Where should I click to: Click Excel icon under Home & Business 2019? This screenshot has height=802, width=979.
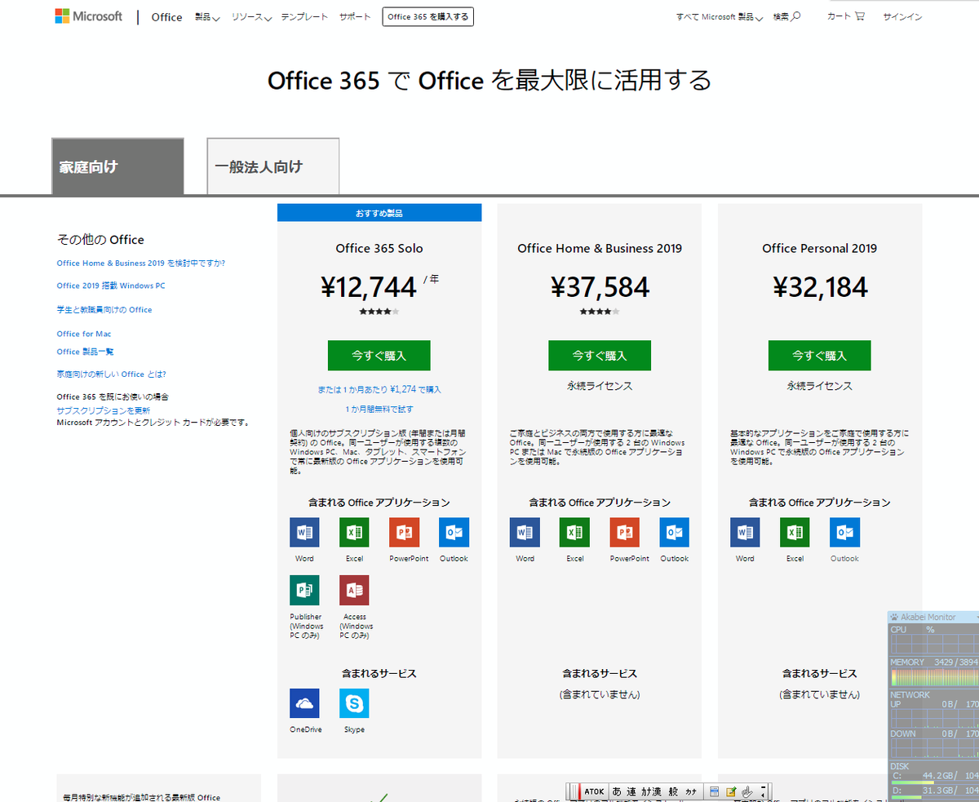point(574,532)
